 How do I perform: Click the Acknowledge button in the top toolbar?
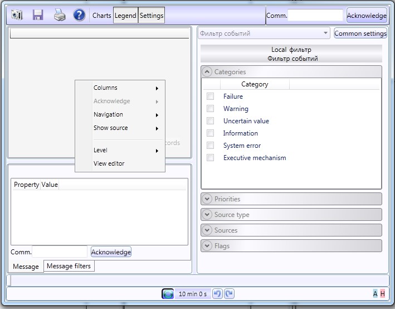[367, 16]
